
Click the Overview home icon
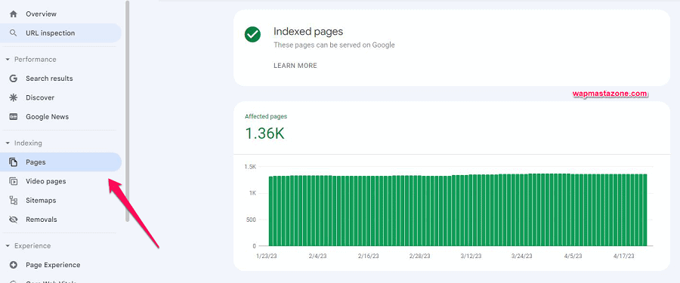click(x=14, y=14)
